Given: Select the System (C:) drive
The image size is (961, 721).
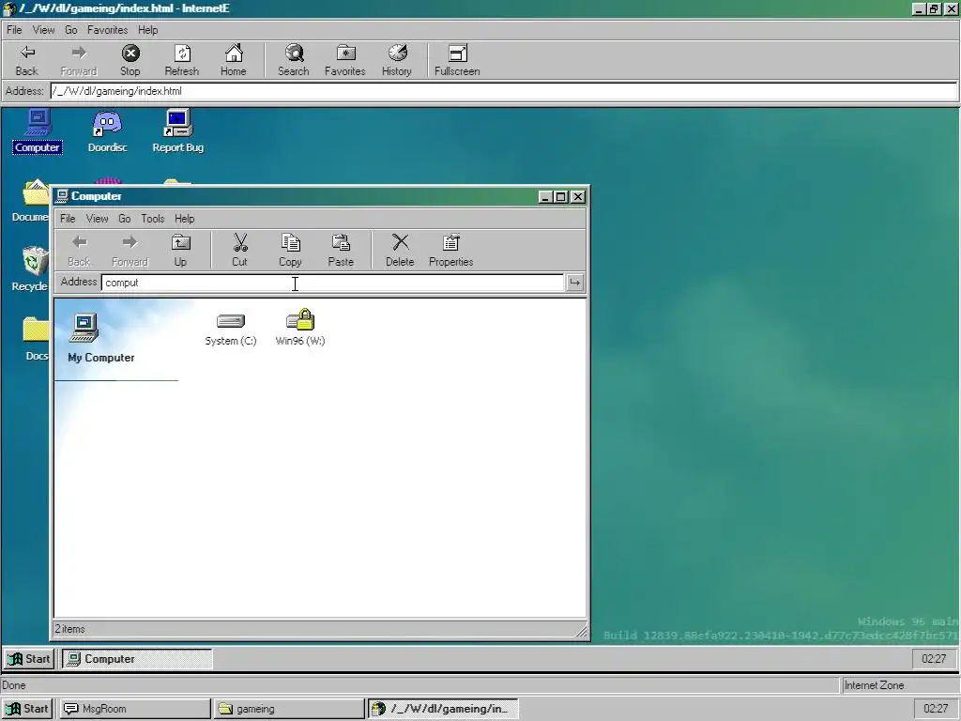Looking at the screenshot, I should (231, 329).
